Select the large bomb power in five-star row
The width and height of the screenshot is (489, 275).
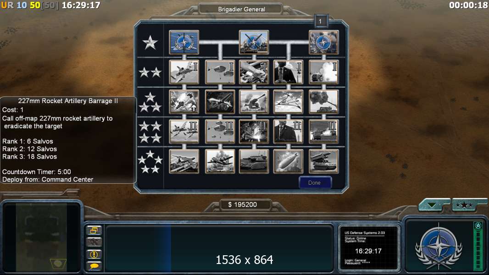288,161
